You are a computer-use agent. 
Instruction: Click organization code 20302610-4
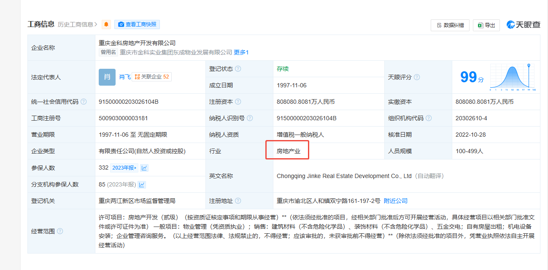[471, 118]
